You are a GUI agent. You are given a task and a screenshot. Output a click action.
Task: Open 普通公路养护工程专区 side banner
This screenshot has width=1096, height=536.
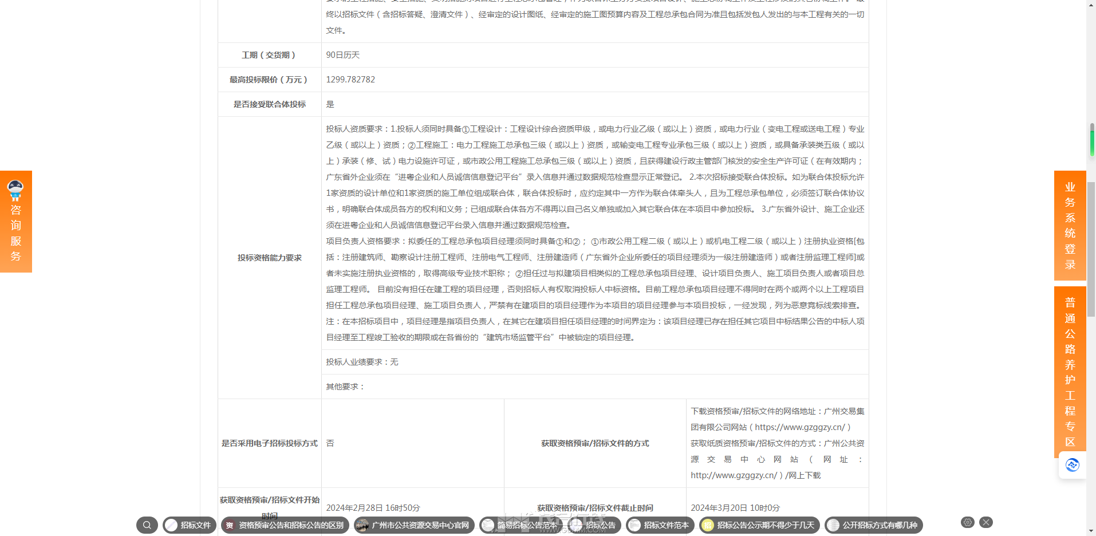1070,372
